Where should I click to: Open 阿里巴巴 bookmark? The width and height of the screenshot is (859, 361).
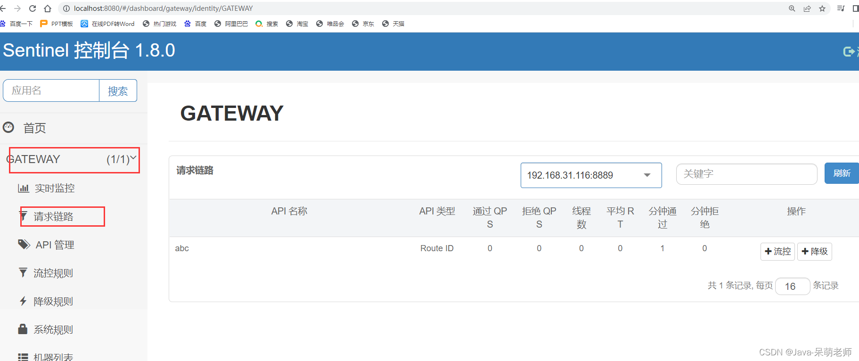[231, 24]
